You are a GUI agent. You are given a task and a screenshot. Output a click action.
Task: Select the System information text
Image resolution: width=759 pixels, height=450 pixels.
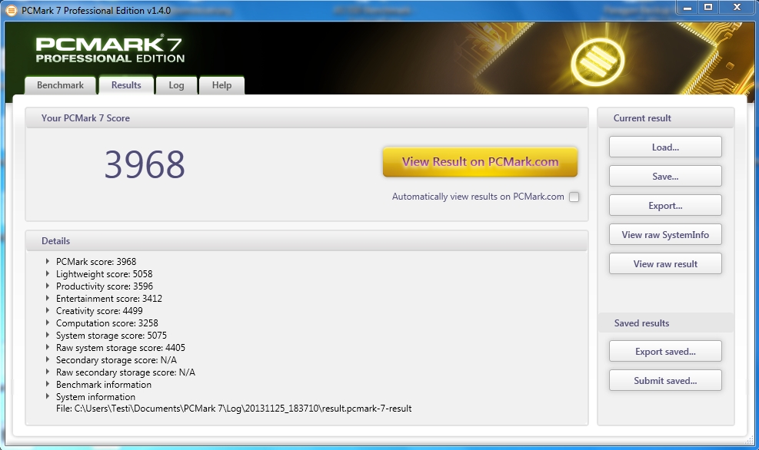(96, 397)
